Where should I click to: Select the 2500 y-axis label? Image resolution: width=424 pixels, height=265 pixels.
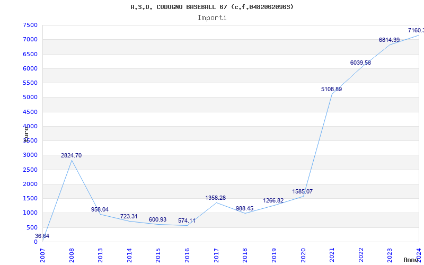pyautogui.click(x=30, y=170)
